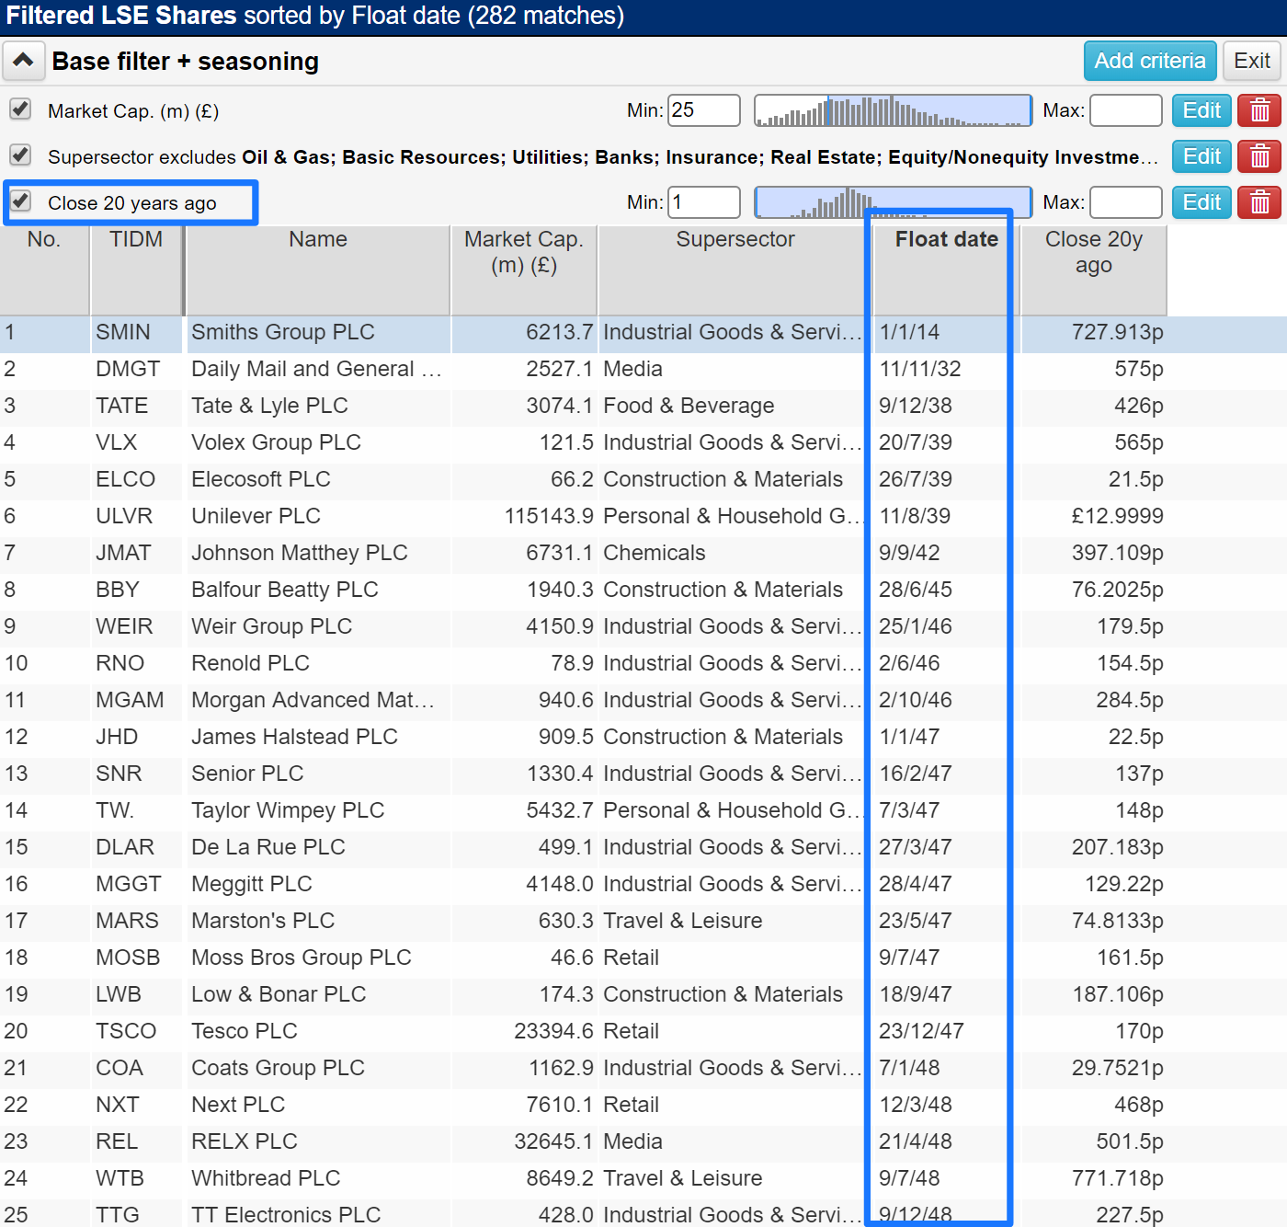Click RELX PLC in the list
This screenshot has width=1287, height=1227.
tap(245, 1141)
